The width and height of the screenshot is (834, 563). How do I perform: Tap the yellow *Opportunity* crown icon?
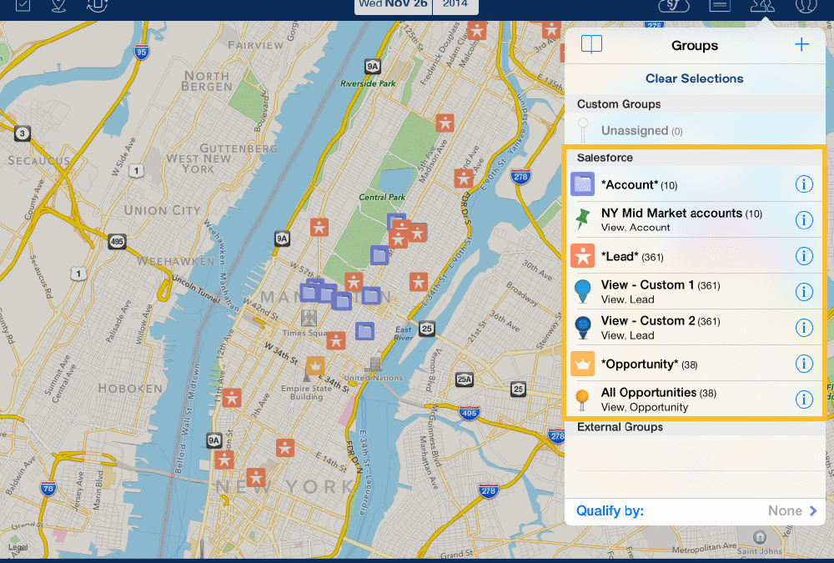click(582, 364)
